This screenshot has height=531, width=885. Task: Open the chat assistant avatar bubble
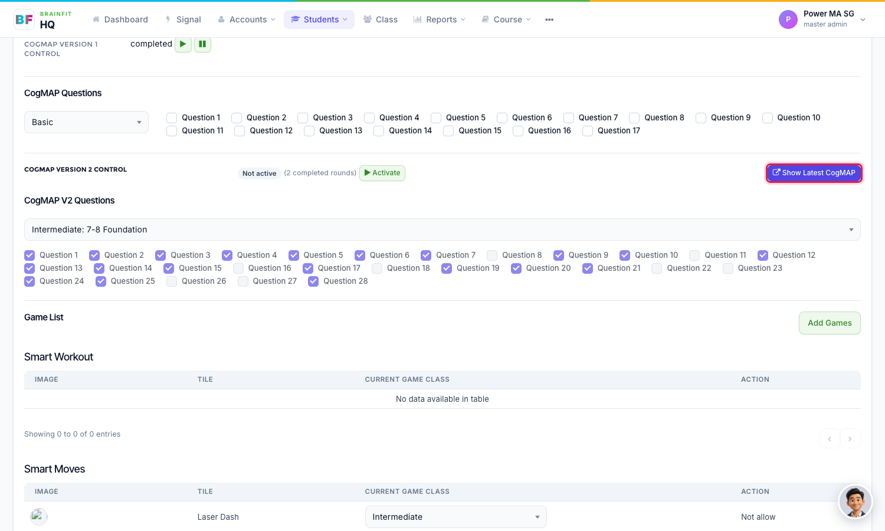pos(855,501)
